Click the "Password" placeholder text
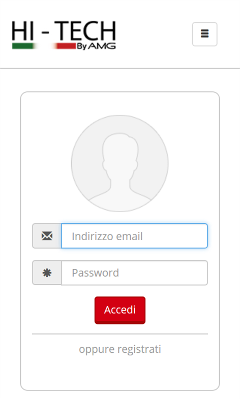 tap(95, 273)
